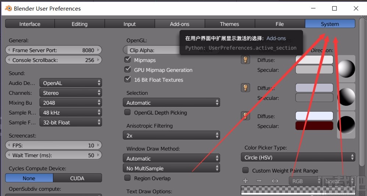Click the first light Diffuse color swatch
This screenshot has width=367, height=196.
(314, 60)
